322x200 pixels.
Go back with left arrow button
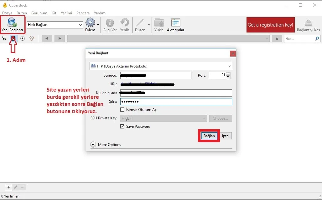coord(47,38)
